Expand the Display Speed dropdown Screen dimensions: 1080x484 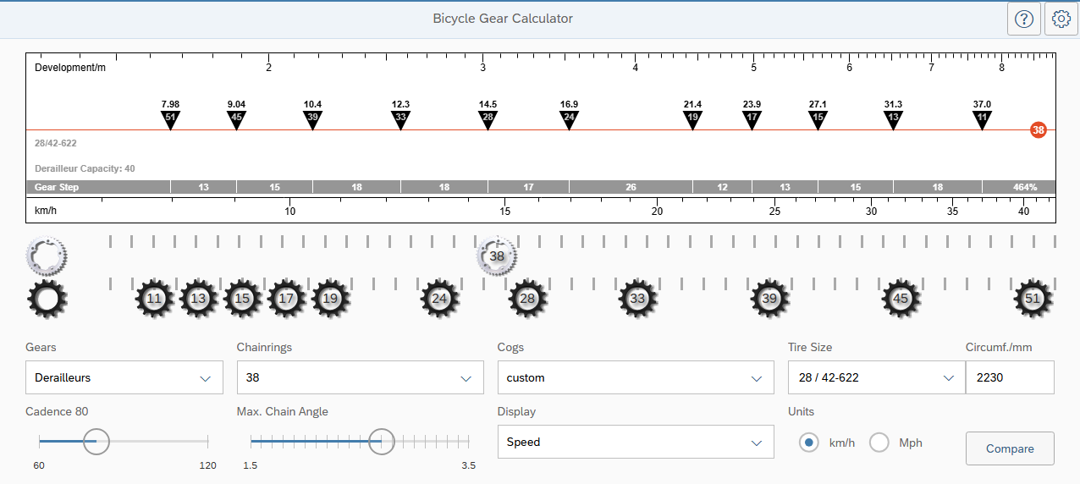[636, 442]
